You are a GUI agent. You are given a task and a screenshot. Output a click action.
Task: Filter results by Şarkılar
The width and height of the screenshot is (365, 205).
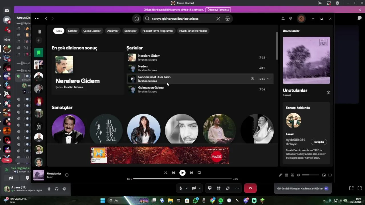[73, 31]
